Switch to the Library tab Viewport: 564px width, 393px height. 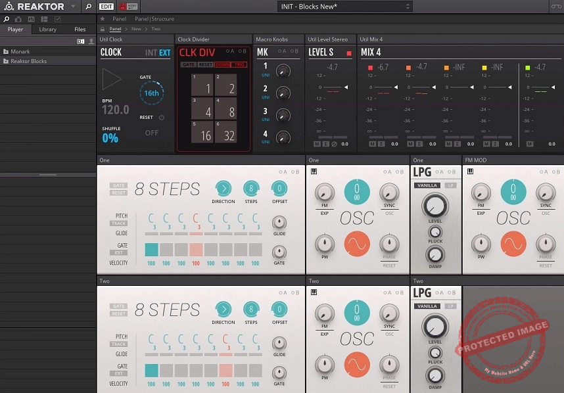[x=47, y=30]
